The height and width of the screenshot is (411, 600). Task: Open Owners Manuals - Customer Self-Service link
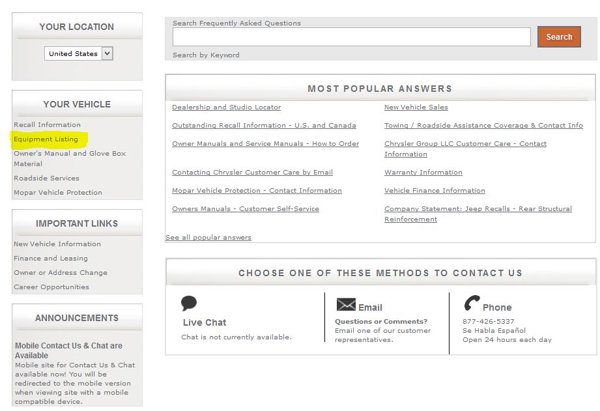click(x=245, y=209)
